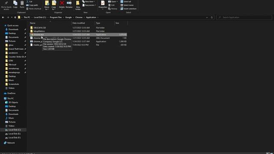The image size is (274, 154).
Task: Select Local Disk (F:) in sidebar
Action: point(14,138)
